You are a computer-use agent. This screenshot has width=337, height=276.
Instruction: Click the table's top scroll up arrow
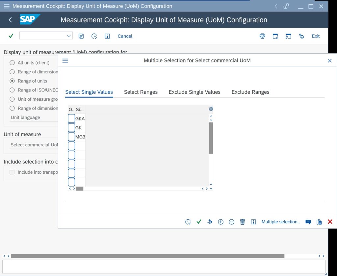pos(211,116)
